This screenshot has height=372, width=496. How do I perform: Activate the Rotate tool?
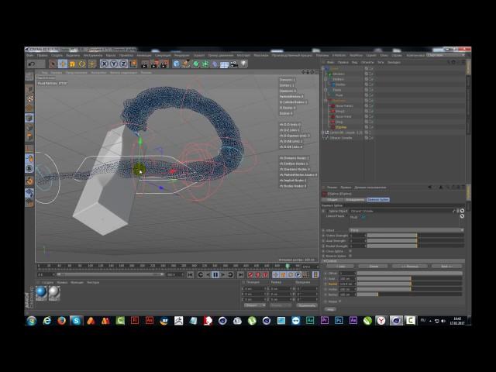coord(82,64)
